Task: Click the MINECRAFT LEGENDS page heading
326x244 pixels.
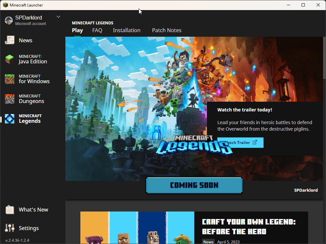Action: pyautogui.click(x=92, y=23)
